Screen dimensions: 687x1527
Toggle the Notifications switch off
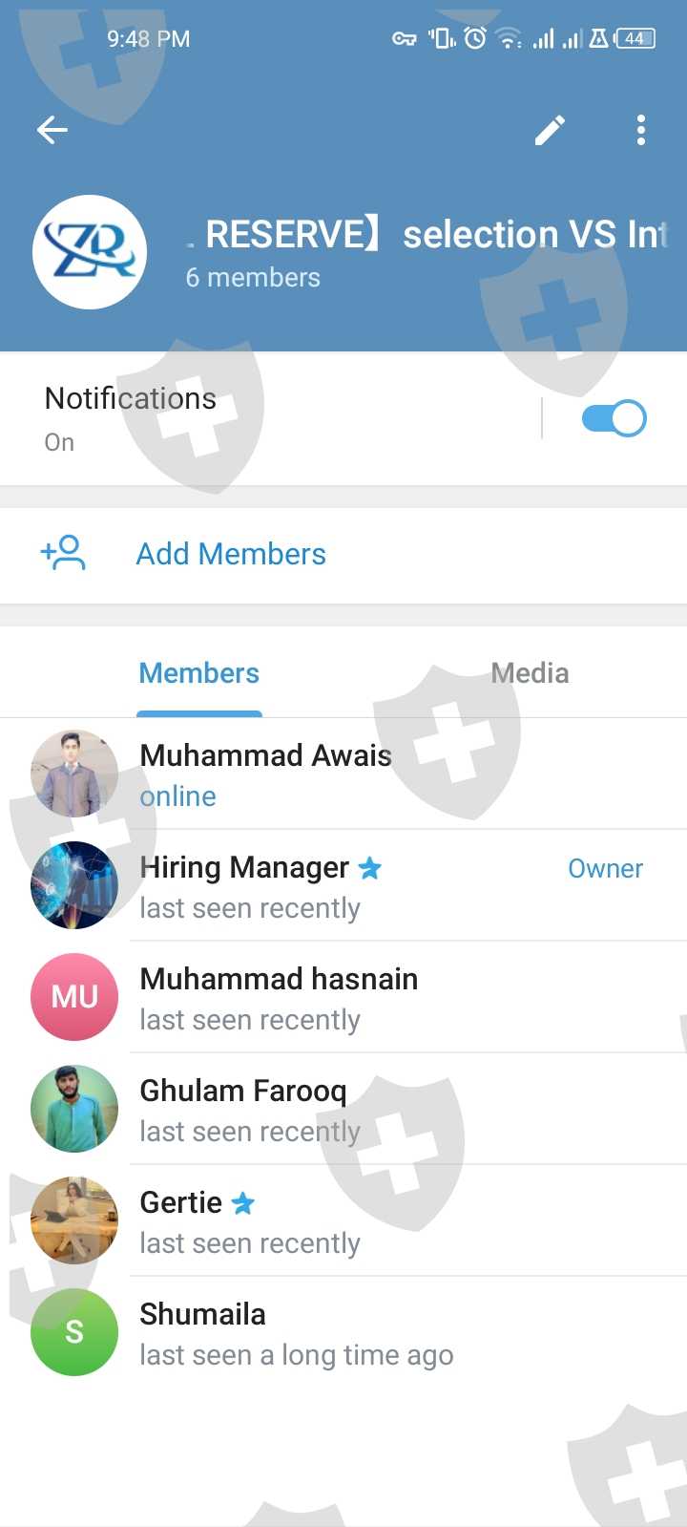(614, 418)
